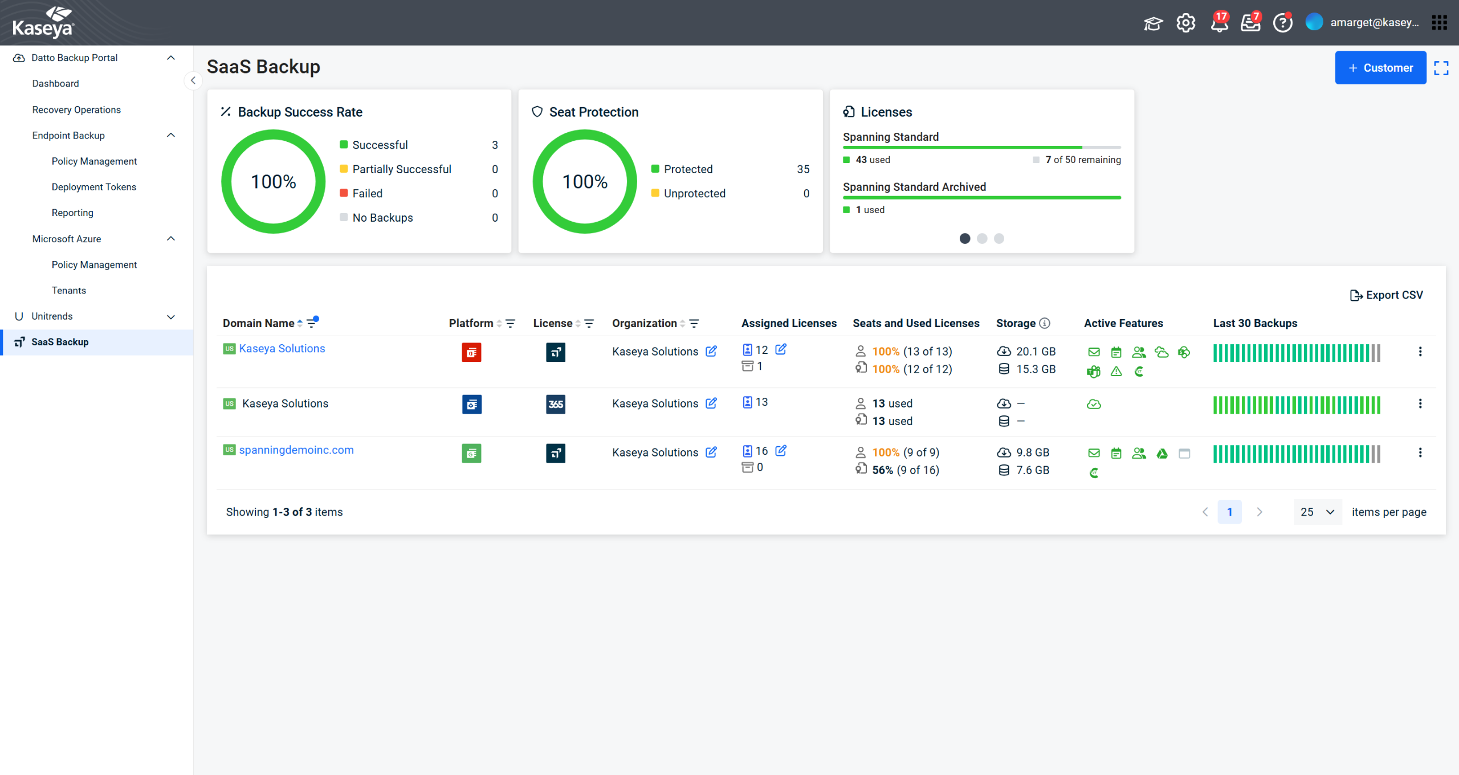Sort by the Domain Name column arrows
The height and width of the screenshot is (775, 1459).
300,323
